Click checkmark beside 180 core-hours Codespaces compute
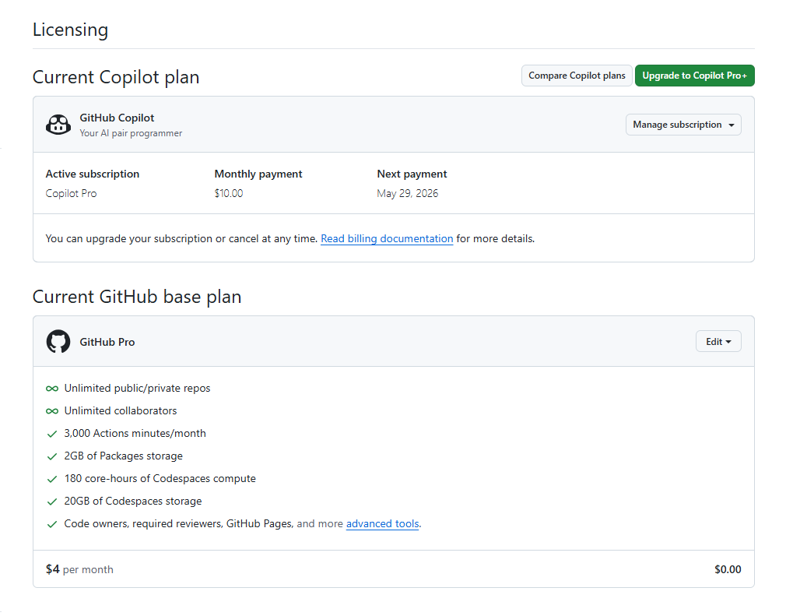Screen dimensions: 786x616 52,479
